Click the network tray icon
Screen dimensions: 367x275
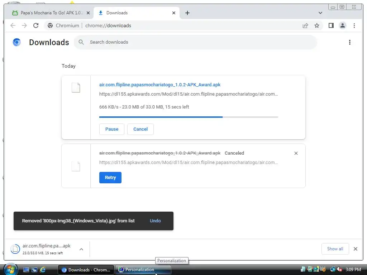[333, 269]
